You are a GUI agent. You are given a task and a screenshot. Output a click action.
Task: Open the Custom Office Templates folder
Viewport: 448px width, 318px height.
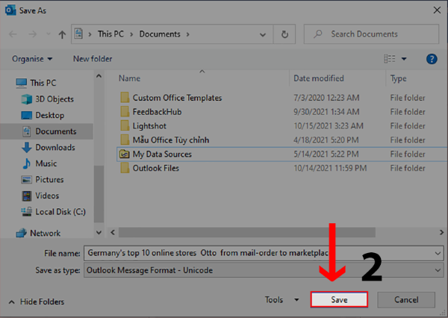pyautogui.click(x=177, y=98)
